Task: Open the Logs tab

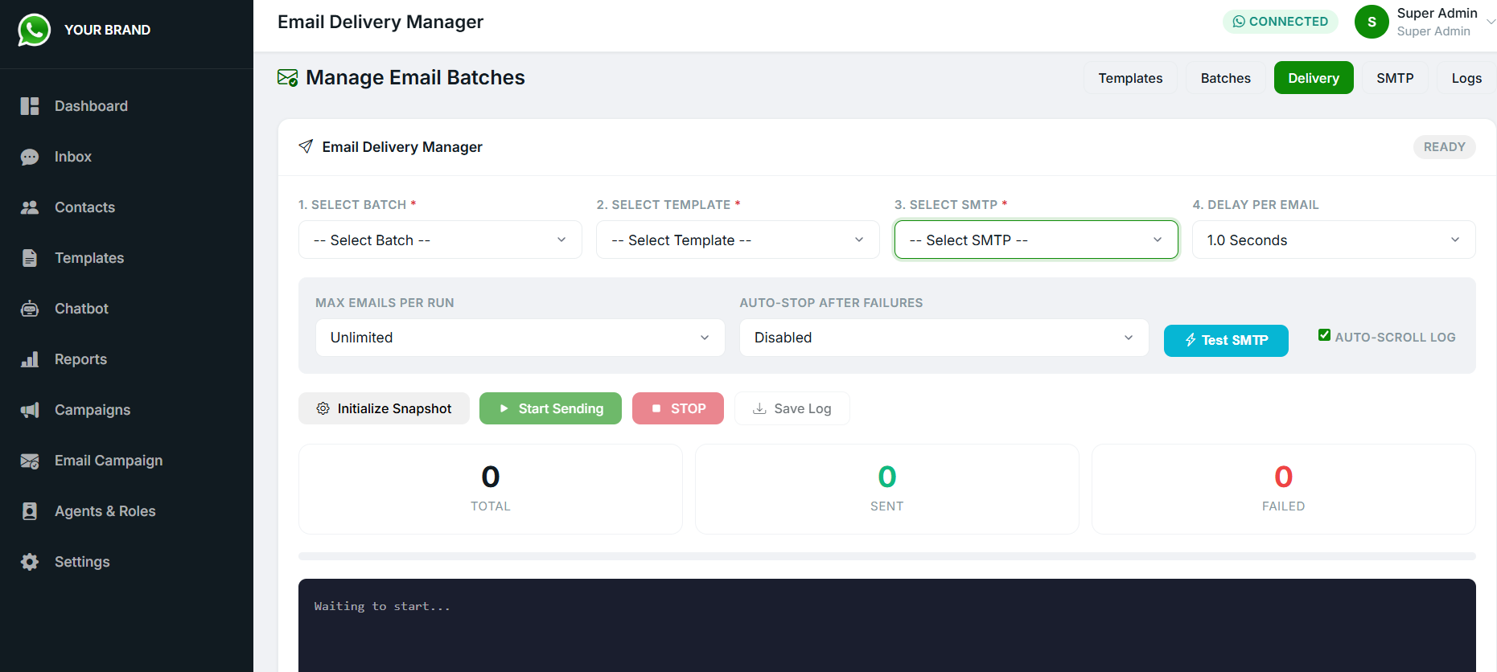Action: pos(1466,78)
